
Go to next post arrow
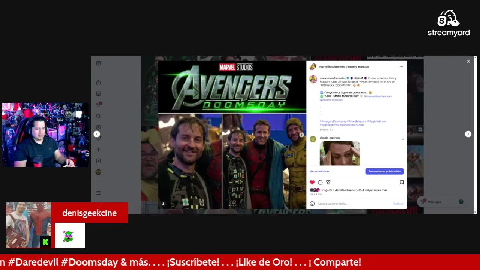pyautogui.click(x=468, y=134)
